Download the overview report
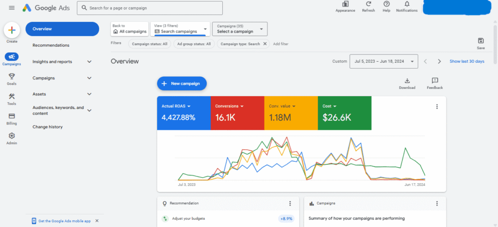The image size is (498, 227). pyautogui.click(x=407, y=81)
